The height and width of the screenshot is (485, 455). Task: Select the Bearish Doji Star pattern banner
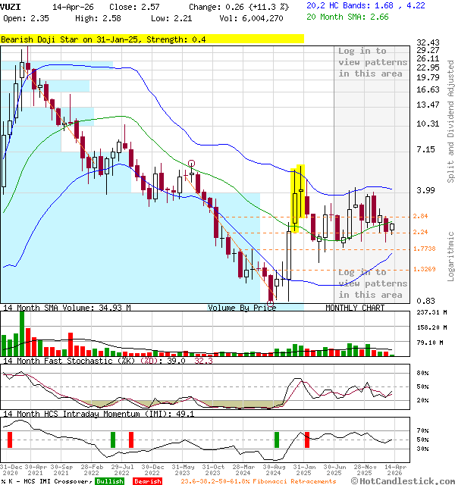104,39
